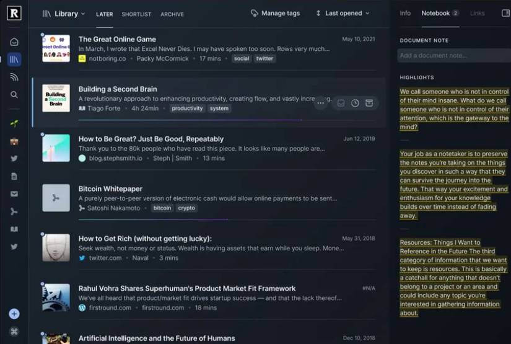Open the green seedling view in sidebar
The height and width of the screenshot is (344, 511).
click(x=14, y=123)
